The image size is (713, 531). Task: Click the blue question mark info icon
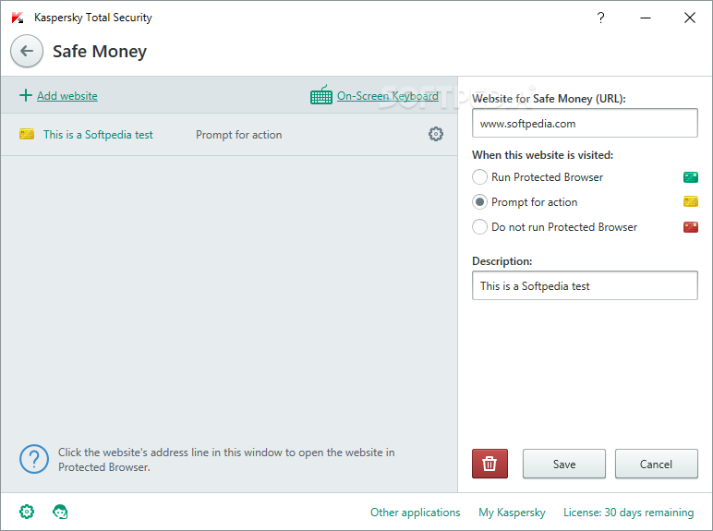coord(34,459)
